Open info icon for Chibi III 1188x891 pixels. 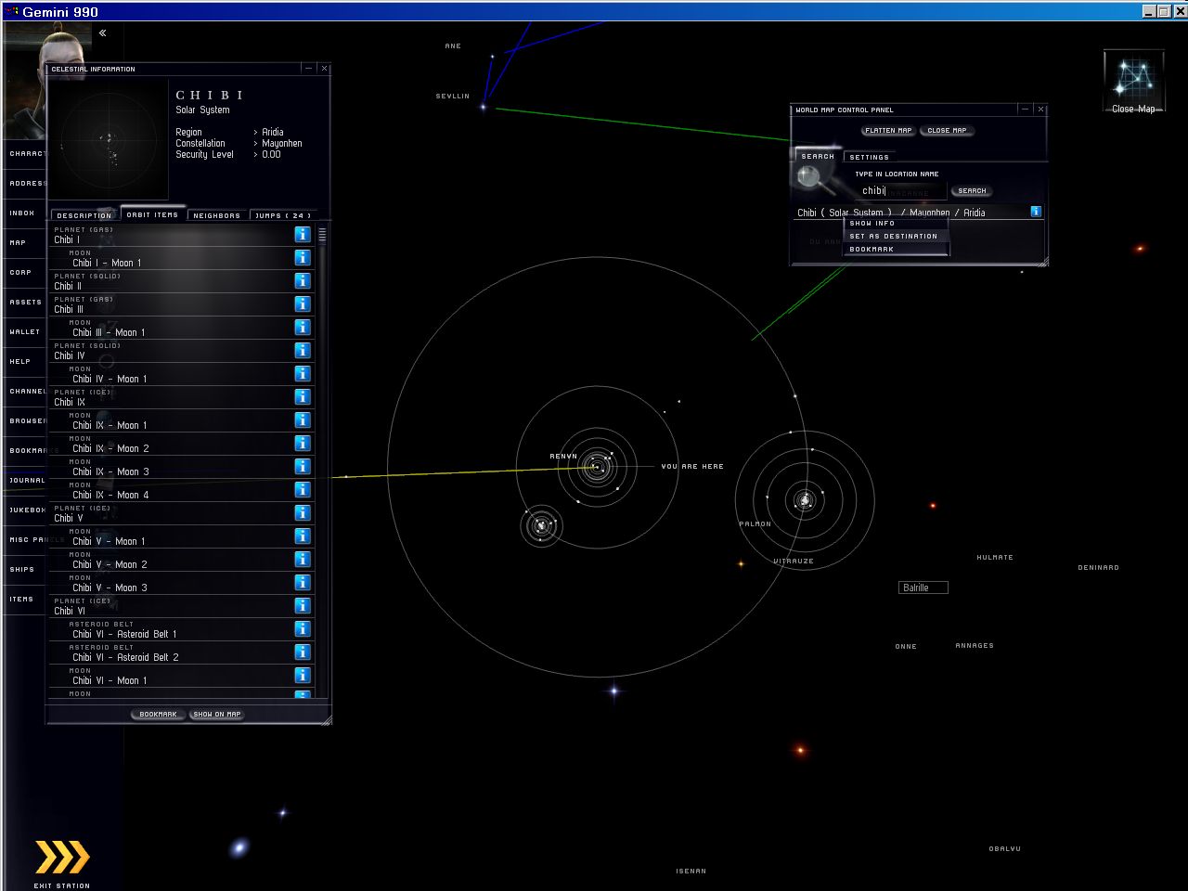[302, 304]
